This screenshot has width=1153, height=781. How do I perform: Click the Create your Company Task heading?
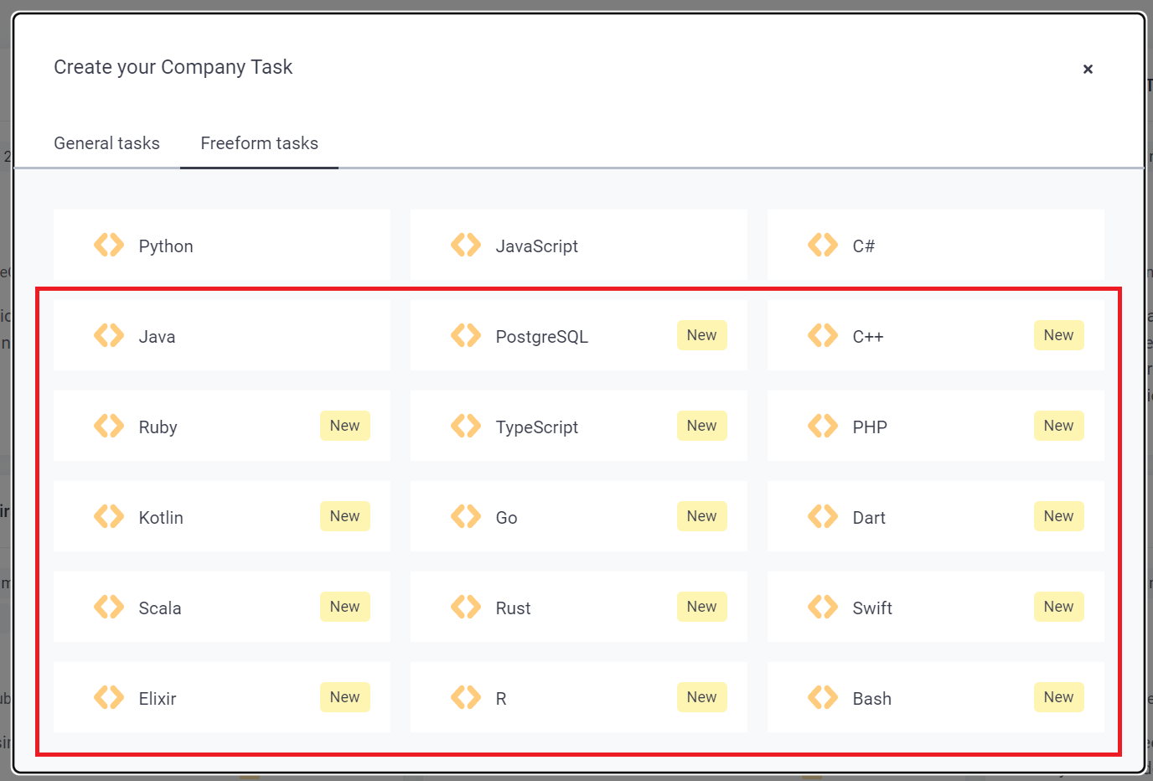pos(173,67)
